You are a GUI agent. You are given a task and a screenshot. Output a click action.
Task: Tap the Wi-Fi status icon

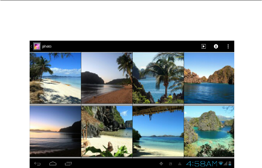tap(221, 163)
